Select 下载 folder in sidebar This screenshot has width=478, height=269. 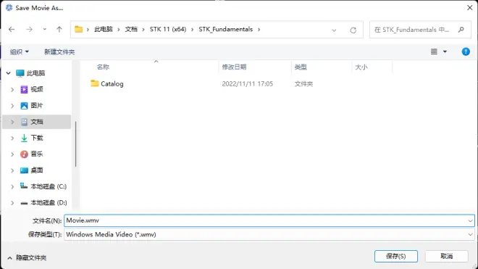(32, 138)
